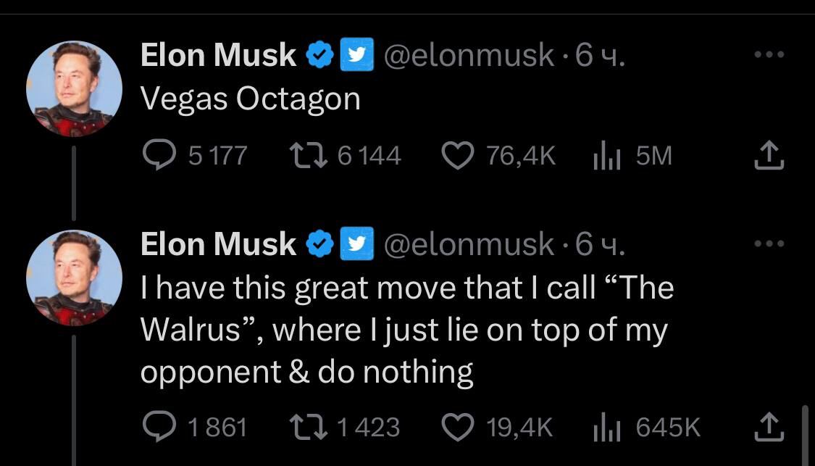
Task: Share the "Vegas Octagon" tweet
Action: coord(769,156)
